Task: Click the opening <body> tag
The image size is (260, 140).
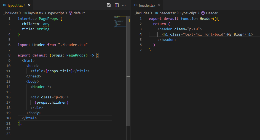Action: point(33,81)
